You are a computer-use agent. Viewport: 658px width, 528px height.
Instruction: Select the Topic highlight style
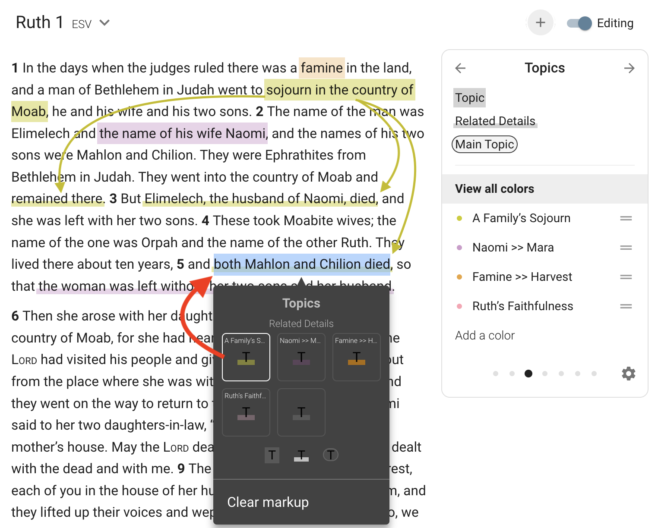(x=470, y=98)
